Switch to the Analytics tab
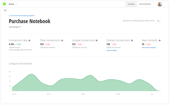170x105 pixels. [131, 4]
